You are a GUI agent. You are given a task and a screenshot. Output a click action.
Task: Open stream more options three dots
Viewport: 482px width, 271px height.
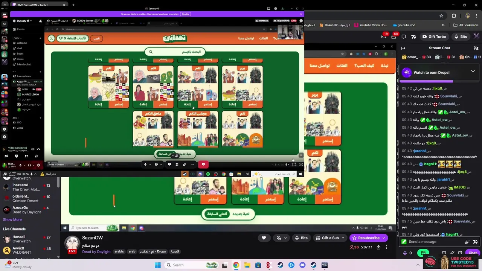pyautogui.click(x=387, y=247)
